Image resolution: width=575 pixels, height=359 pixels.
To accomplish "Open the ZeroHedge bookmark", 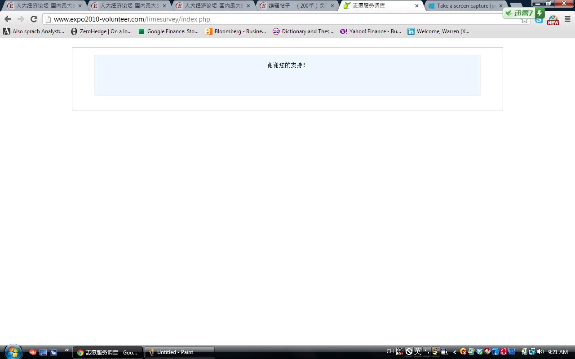I will [101, 31].
